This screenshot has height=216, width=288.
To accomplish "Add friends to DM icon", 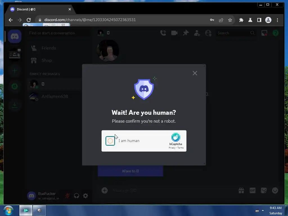I will click(197, 33).
